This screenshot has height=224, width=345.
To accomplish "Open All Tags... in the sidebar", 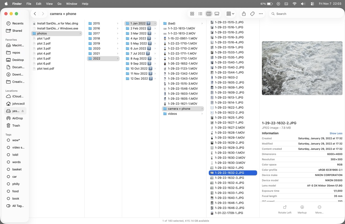I will click(15, 206).
